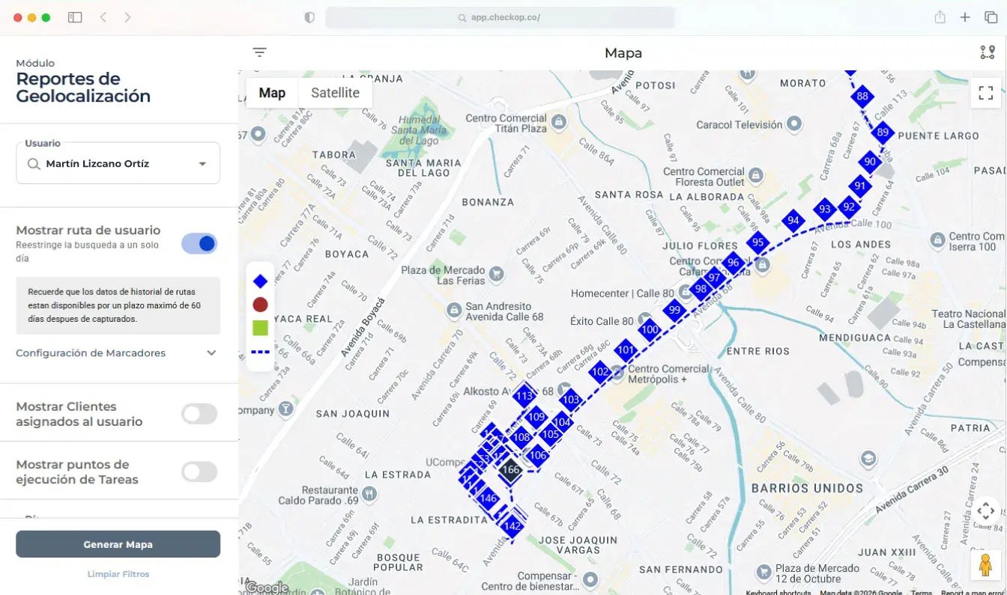Click the pan arrows control above the pegman

(985, 510)
